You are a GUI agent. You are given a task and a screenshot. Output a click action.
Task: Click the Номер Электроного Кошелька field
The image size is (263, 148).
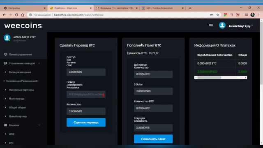pos(86,95)
